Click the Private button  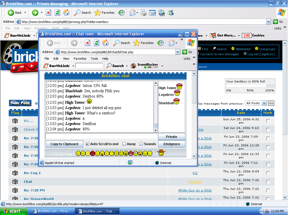coord(171,137)
